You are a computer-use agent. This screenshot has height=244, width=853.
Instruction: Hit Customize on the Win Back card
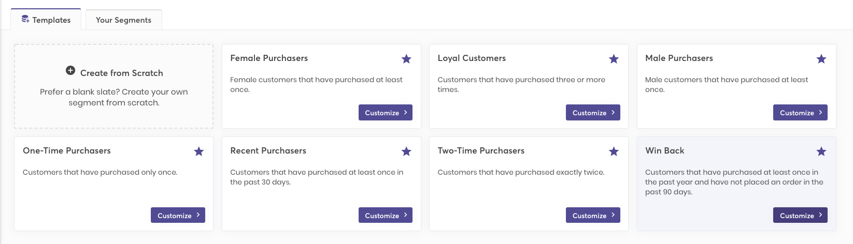click(800, 216)
